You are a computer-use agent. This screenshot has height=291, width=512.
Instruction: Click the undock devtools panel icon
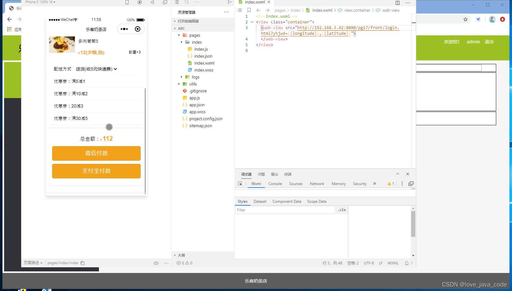pos(411,184)
